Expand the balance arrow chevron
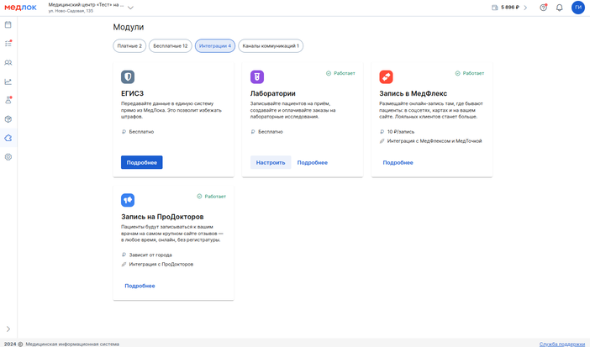 click(525, 8)
